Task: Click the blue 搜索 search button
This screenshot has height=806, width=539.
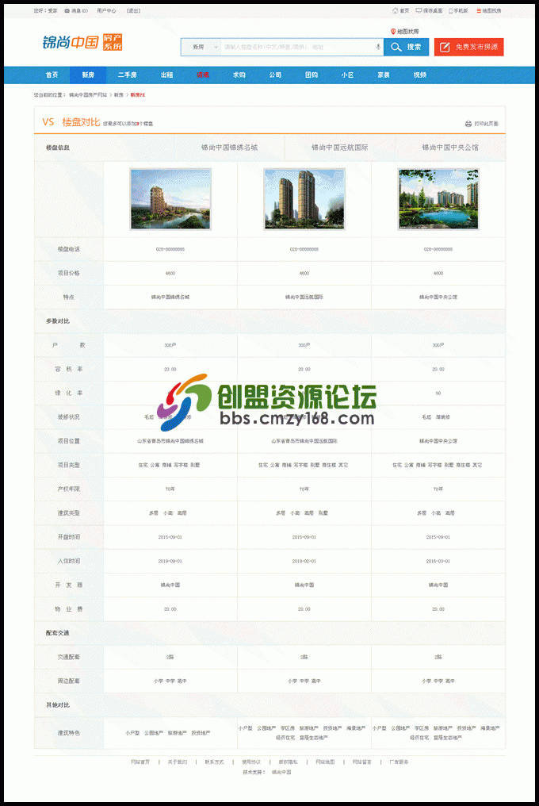Action: point(406,47)
